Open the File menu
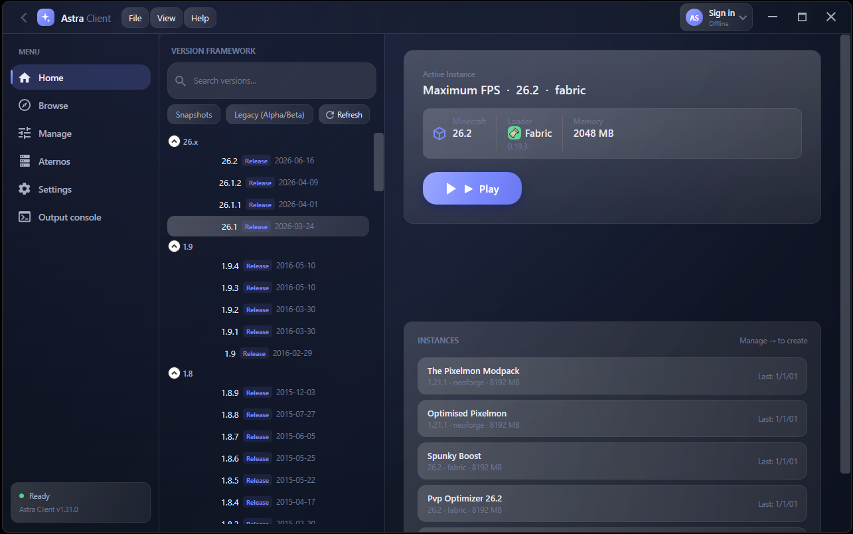 coord(135,18)
